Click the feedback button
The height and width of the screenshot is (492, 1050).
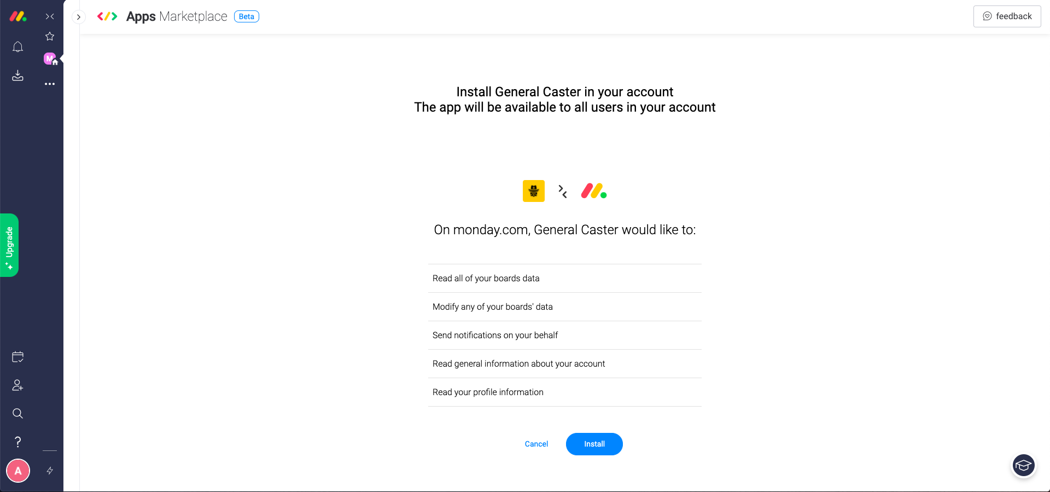[1007, 16]
